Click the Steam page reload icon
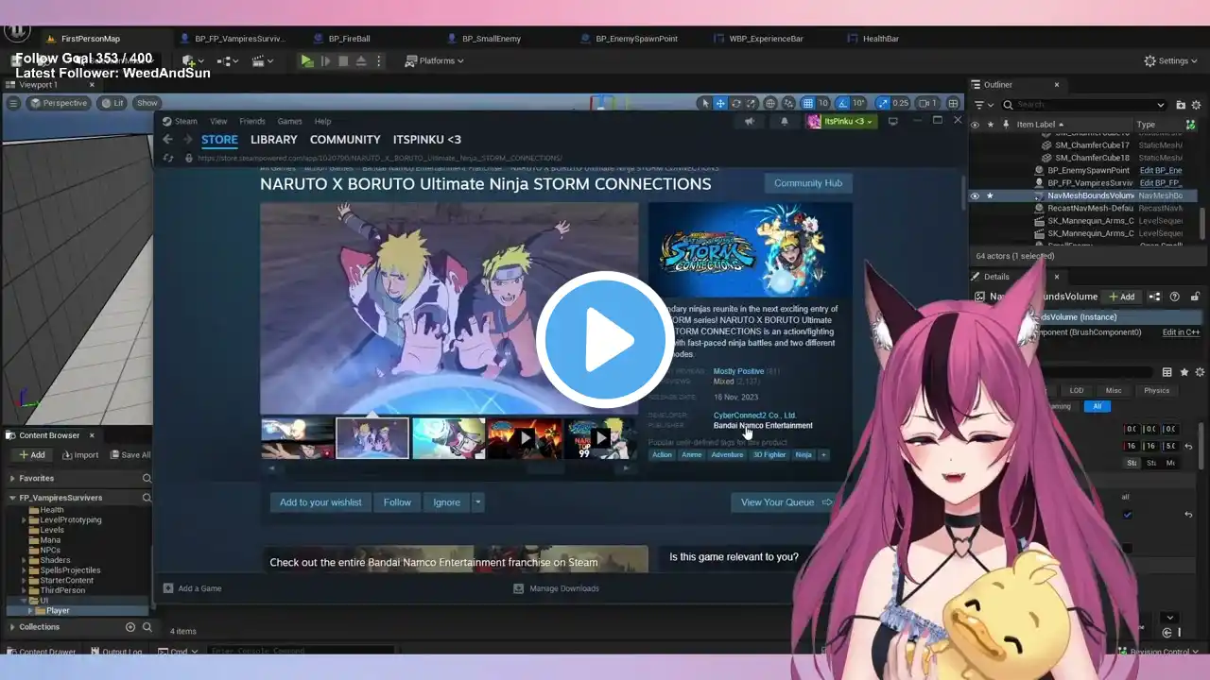 (x=168, y=158)
